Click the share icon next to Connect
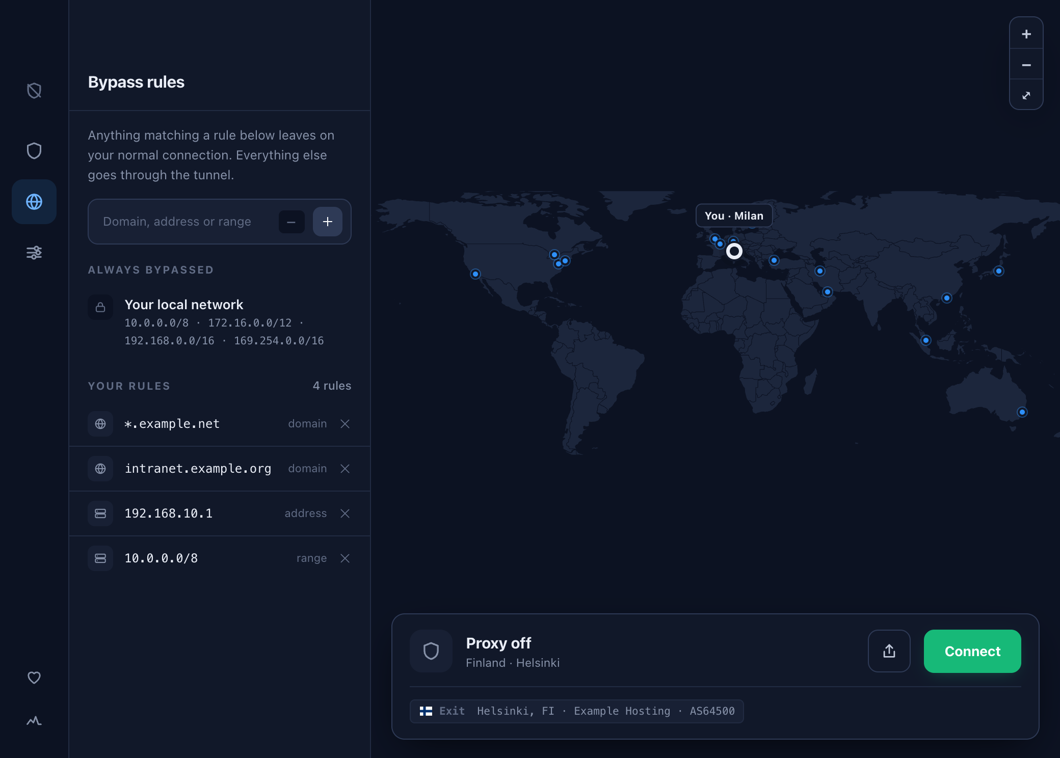This screenshot has width=1060, height=758. pyautogui.click(x=889, y=651)
